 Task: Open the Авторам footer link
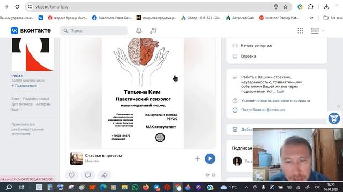(x=43, y=105)
